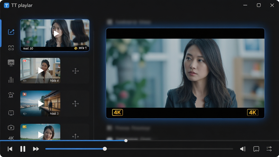The width and height of the screenshot is (279, 157).
Task: Skip to the previous track
Action: tap(10, 149)
